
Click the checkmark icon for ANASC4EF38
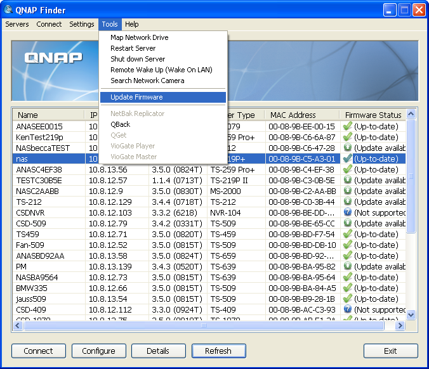point(347,169)
